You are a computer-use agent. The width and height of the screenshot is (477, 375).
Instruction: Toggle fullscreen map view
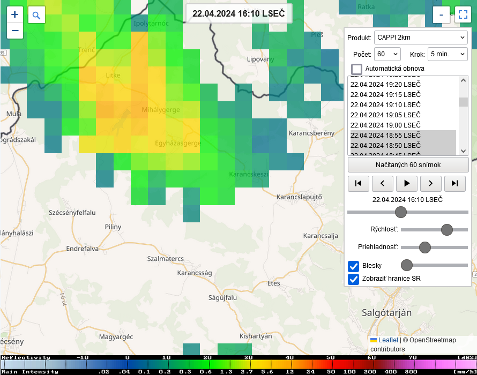[463, 15]
